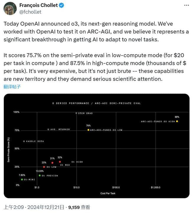Click the 9,159 查看 view count
Image resolution: width=195 pixels, height=213 pixels.
pos(79,207)
